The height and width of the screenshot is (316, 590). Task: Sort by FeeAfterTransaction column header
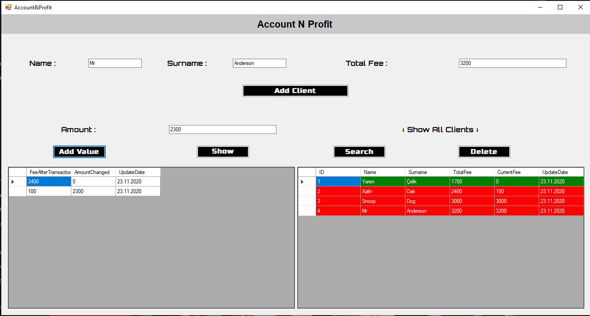[49, 172]
